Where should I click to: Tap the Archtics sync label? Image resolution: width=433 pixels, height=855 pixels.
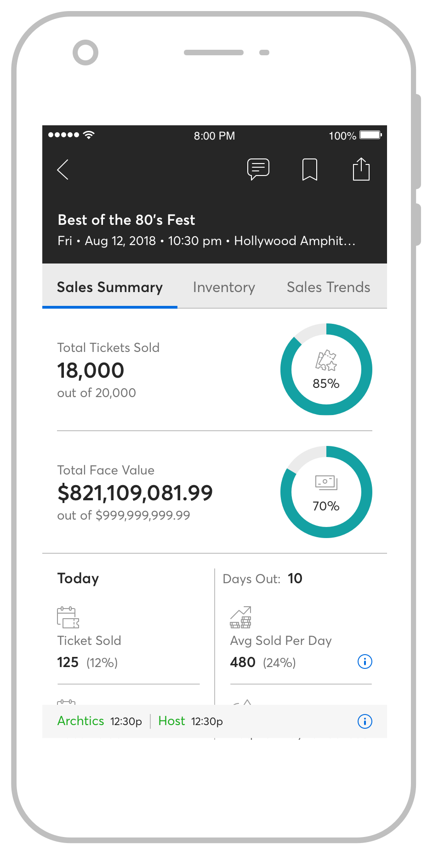(81, 721)
